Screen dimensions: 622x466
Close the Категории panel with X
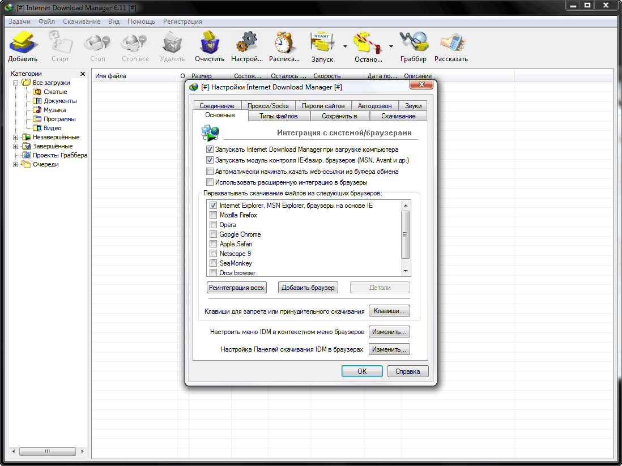point(83,74)
